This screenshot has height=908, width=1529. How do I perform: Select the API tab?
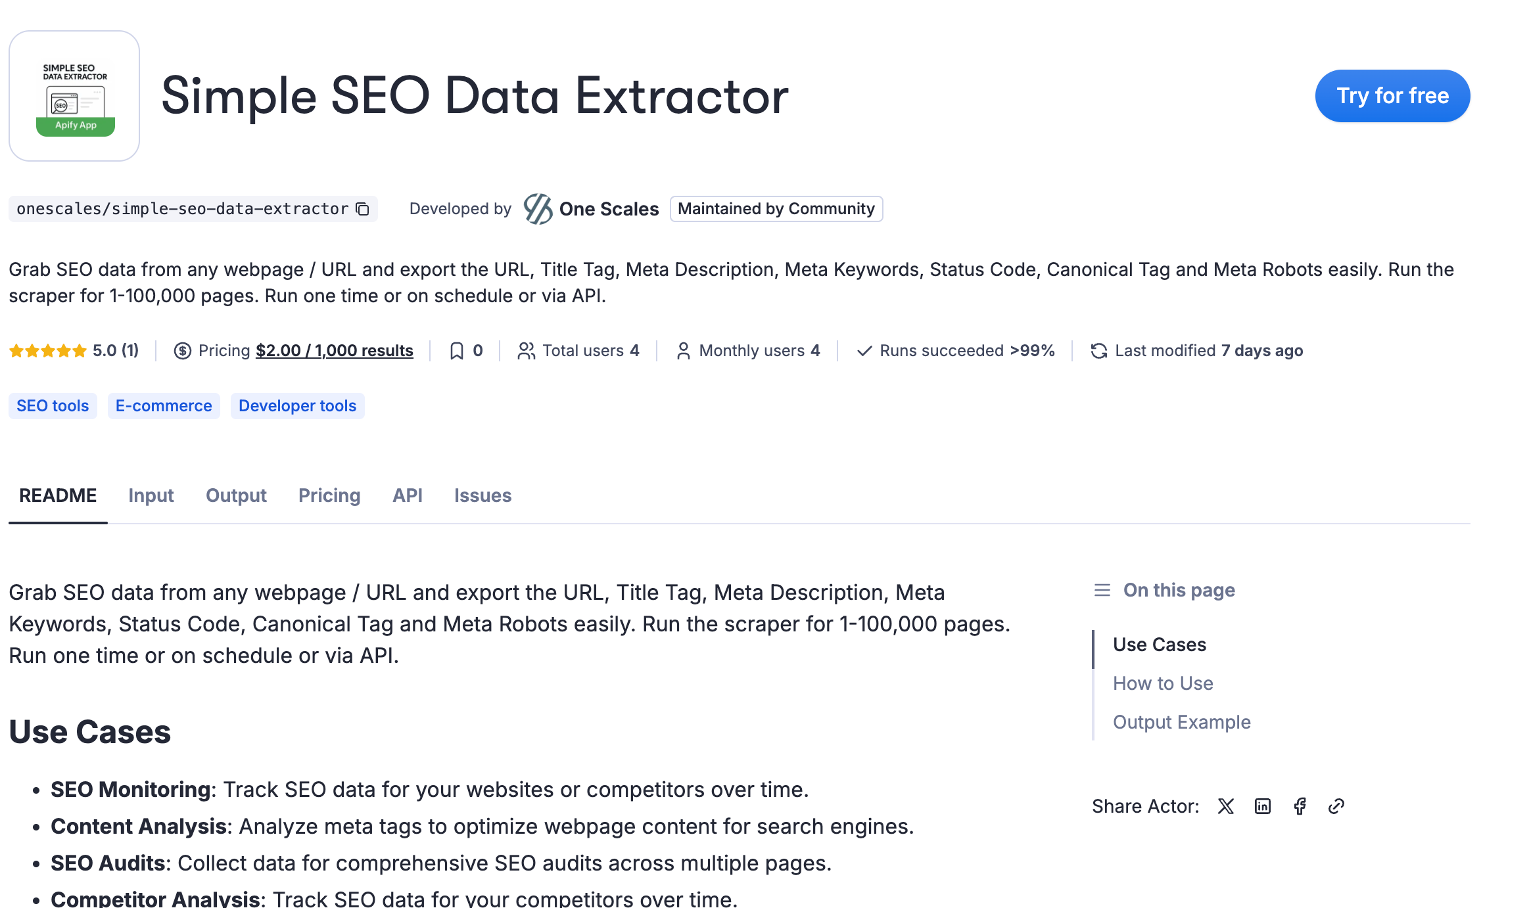click(407, 495)
